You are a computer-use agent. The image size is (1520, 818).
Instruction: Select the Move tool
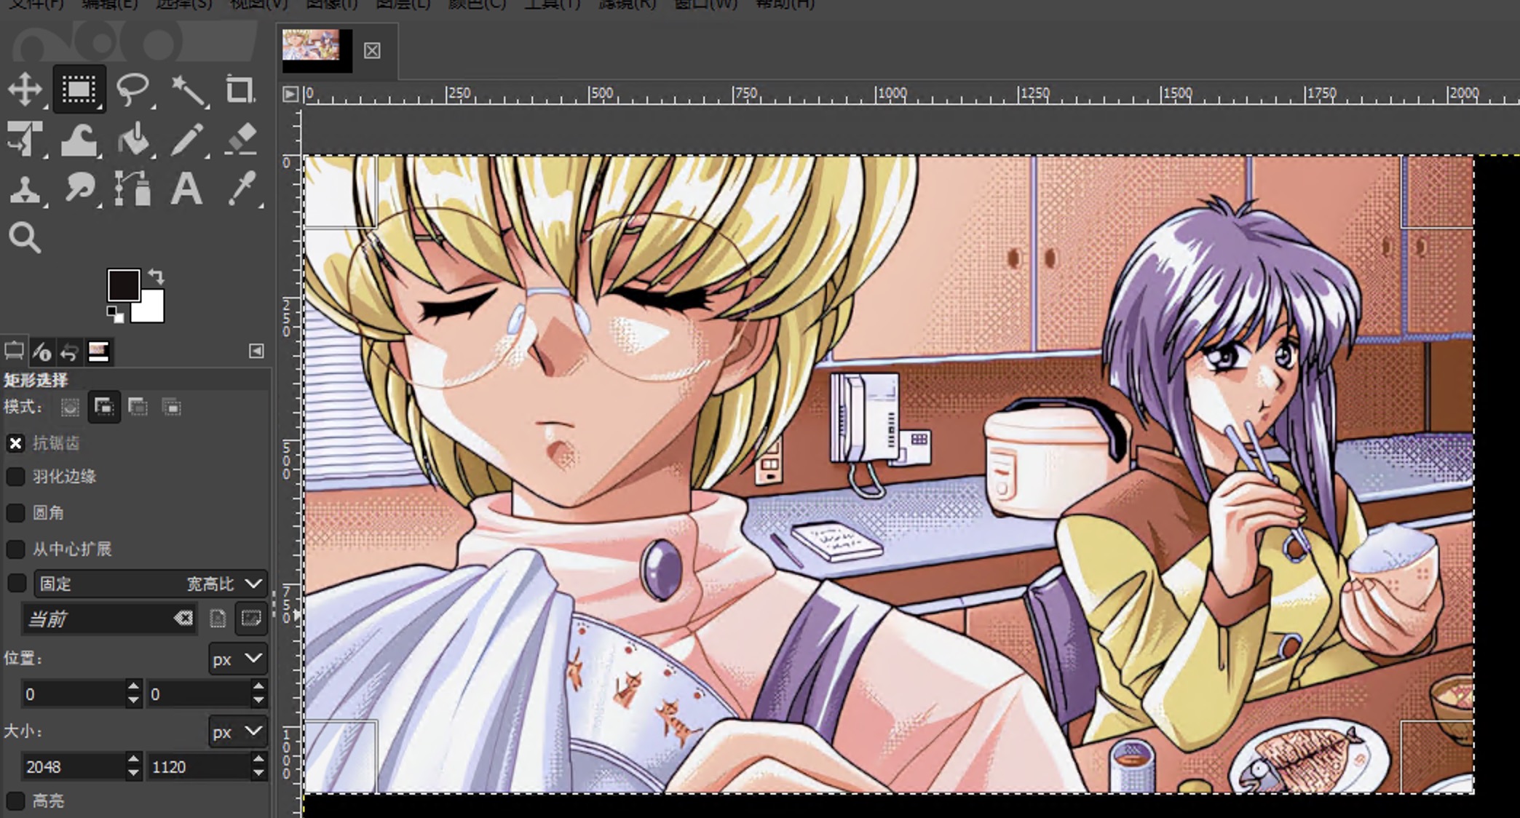(x=25, y=90)
